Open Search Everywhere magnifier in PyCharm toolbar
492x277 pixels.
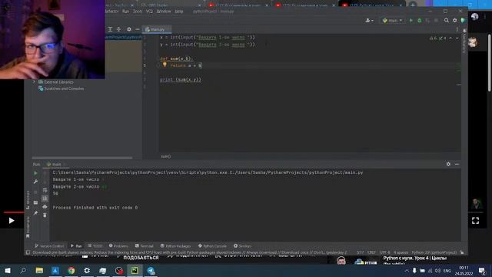pos(447,21)
